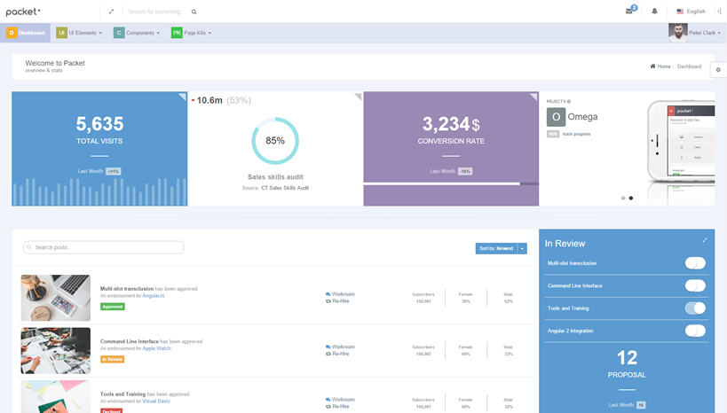Open the notifications bell icon
The width and height of the screenshot is (727, 413).
pyautogui.click(x=655, y=12)
